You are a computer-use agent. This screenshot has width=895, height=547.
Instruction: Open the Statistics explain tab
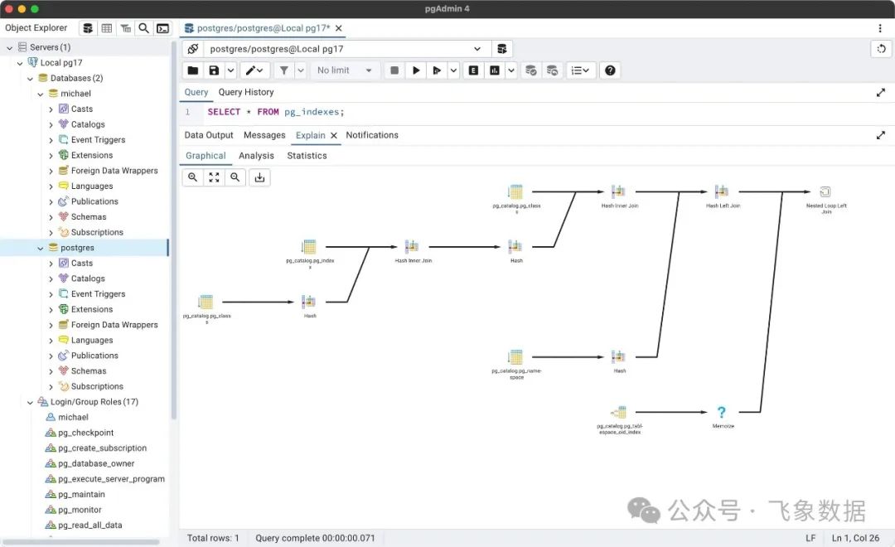point(307,156)
